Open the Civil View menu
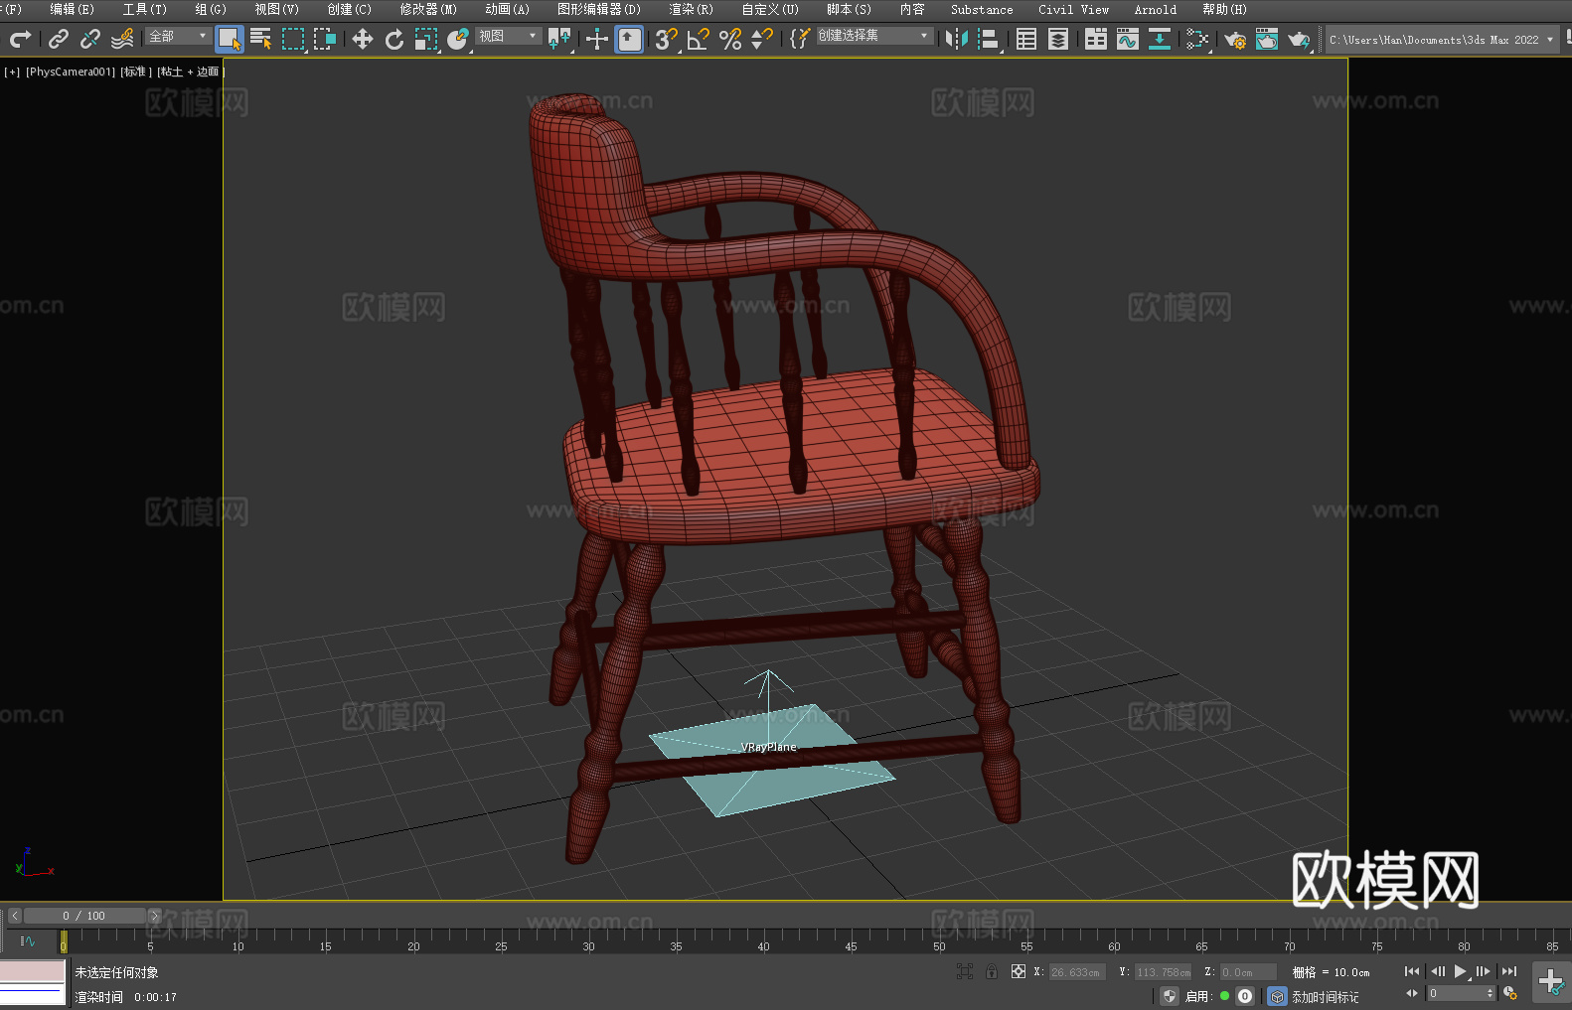The width and height of the screenshot is (1572, 1010). (1073, 9)
